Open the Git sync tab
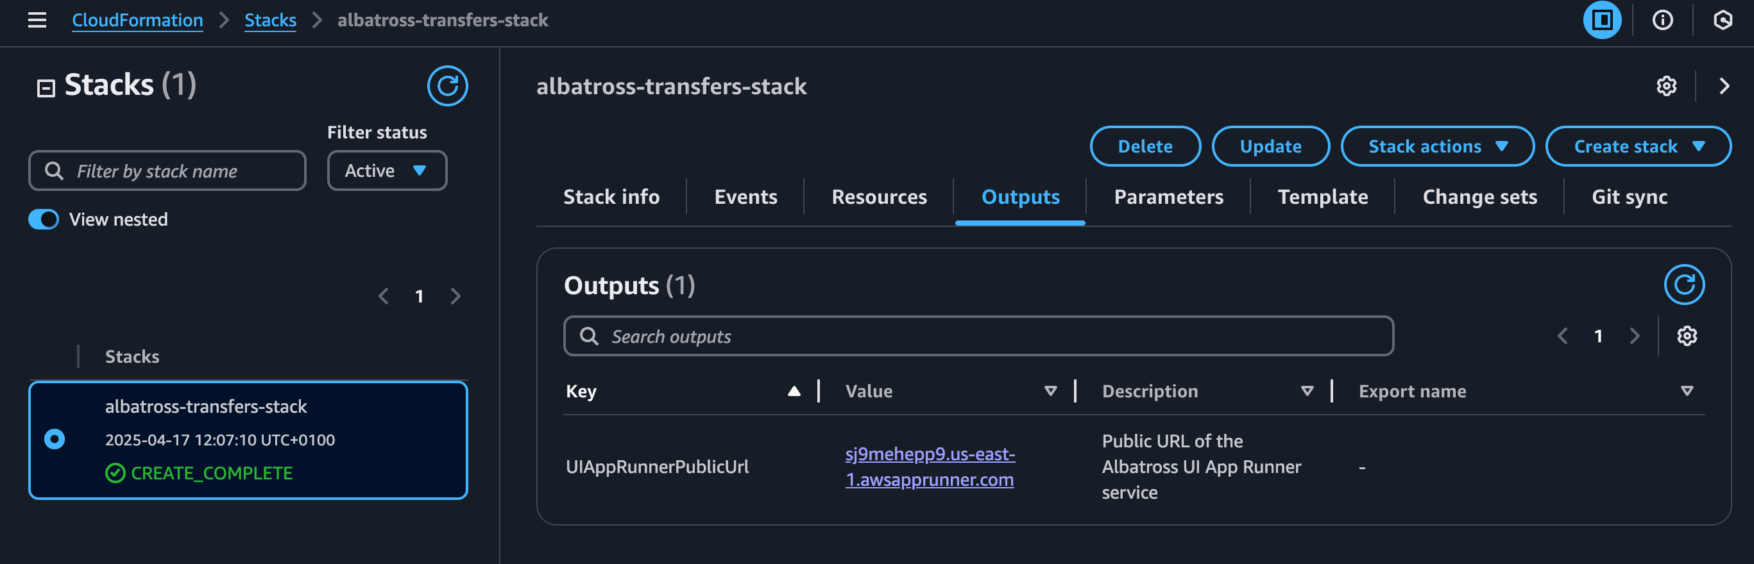 click(x=1629, y=197)
